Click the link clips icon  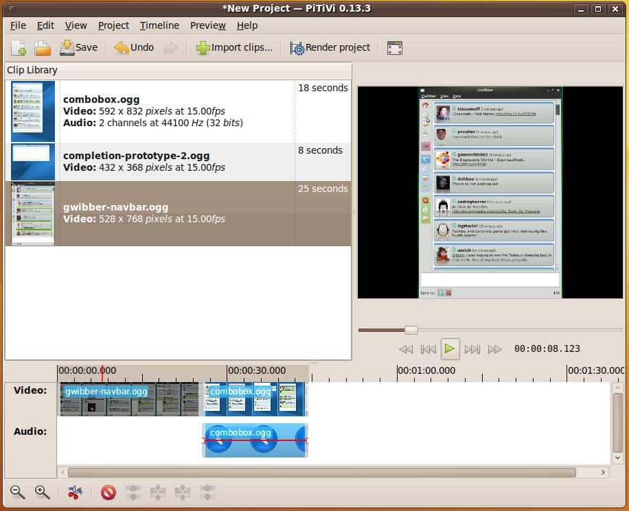tap(158, 492)
